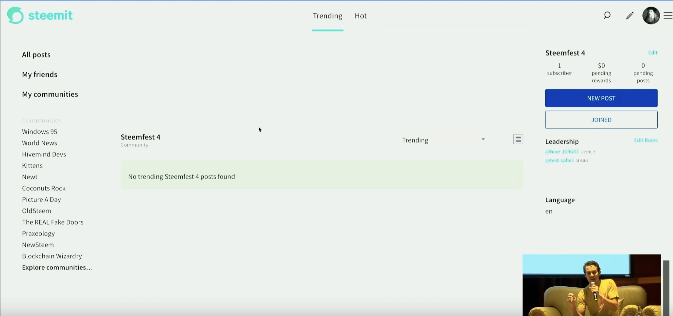Open the Blockchain Wizardry community
Image resolution: width=673 pixels, height=316 pixels.
coord(52,256)
